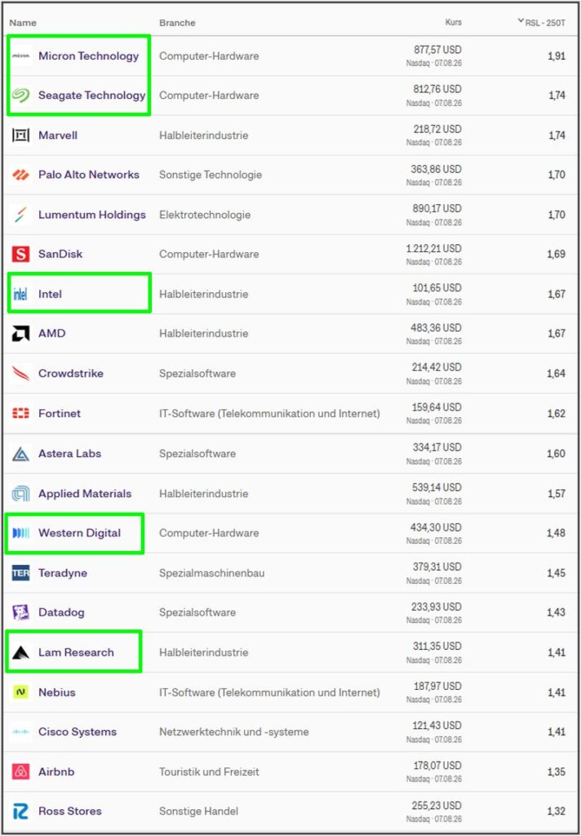
Task: Click the Cisco Systems logo icon
Action: 20,732
